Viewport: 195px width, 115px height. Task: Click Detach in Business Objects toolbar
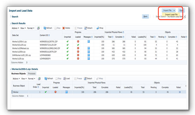tap(88, 78)
